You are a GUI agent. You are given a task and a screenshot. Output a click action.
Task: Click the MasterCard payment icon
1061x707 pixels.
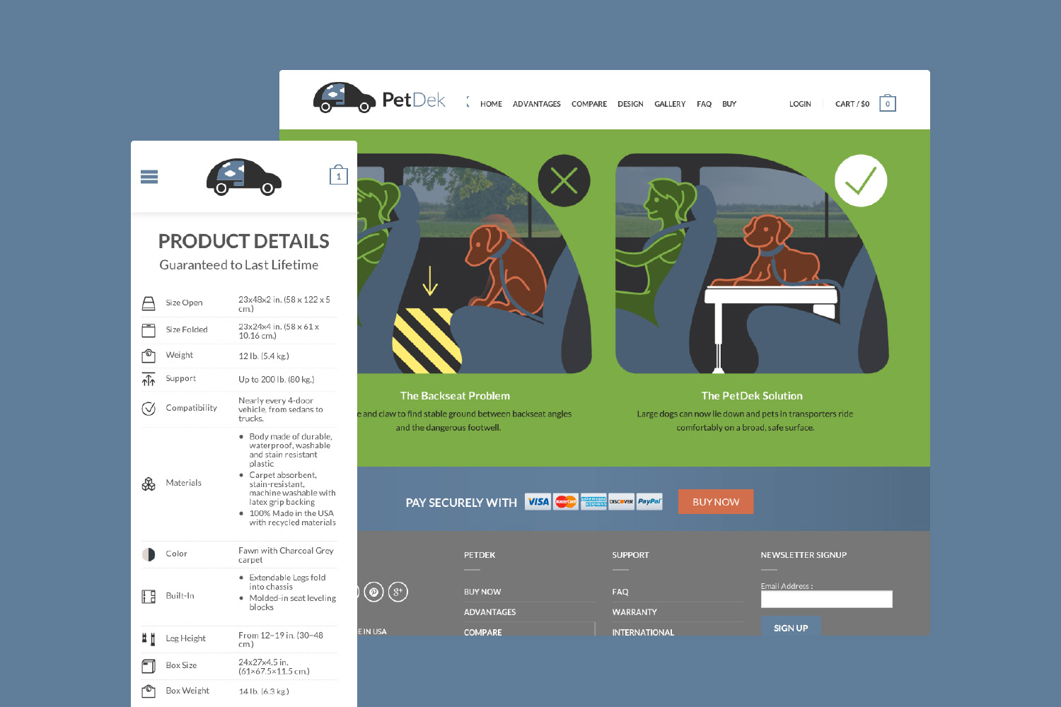click(x=566, y=502)
